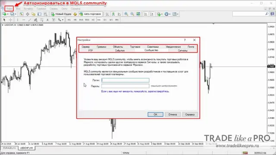The height and width of the screenshot is (155, 276).
Task: Launch MetaEditor yellow book icon
Action: pyautogui.click(x=75, y=14)
